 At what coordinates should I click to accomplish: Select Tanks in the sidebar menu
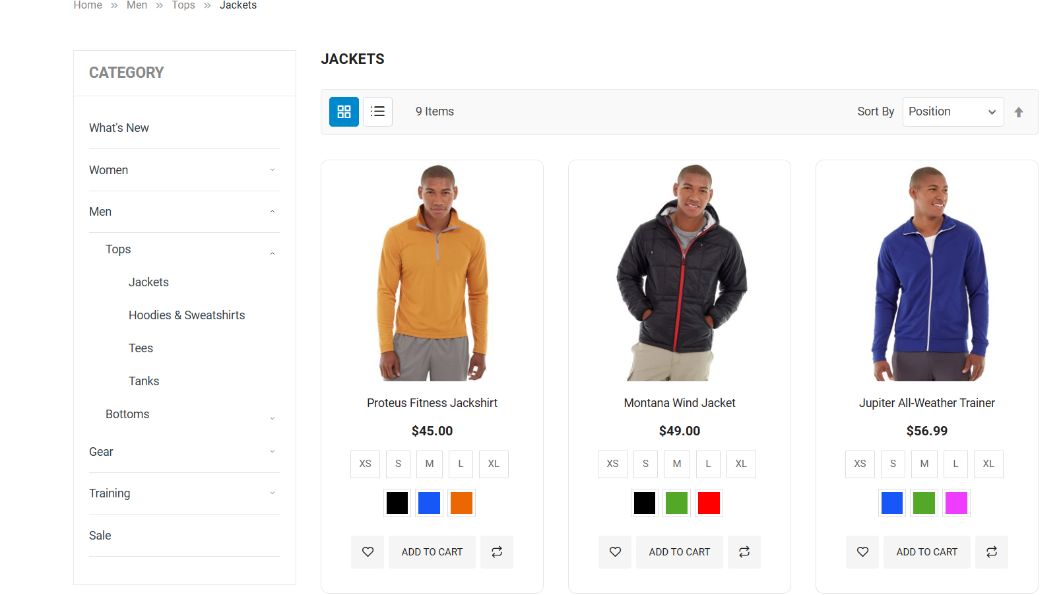point(143,381)
